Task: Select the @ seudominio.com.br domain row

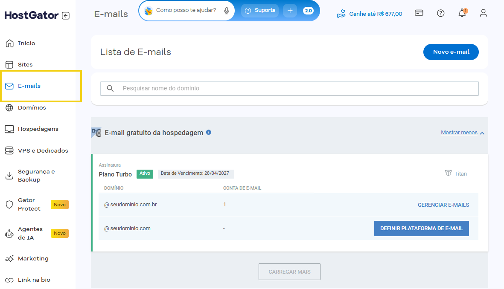Action: (288, 205)
